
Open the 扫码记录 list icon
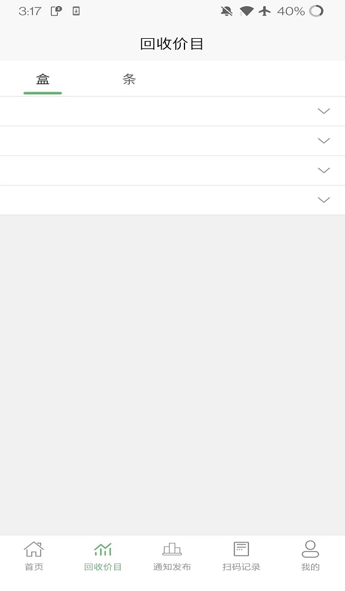241,549
